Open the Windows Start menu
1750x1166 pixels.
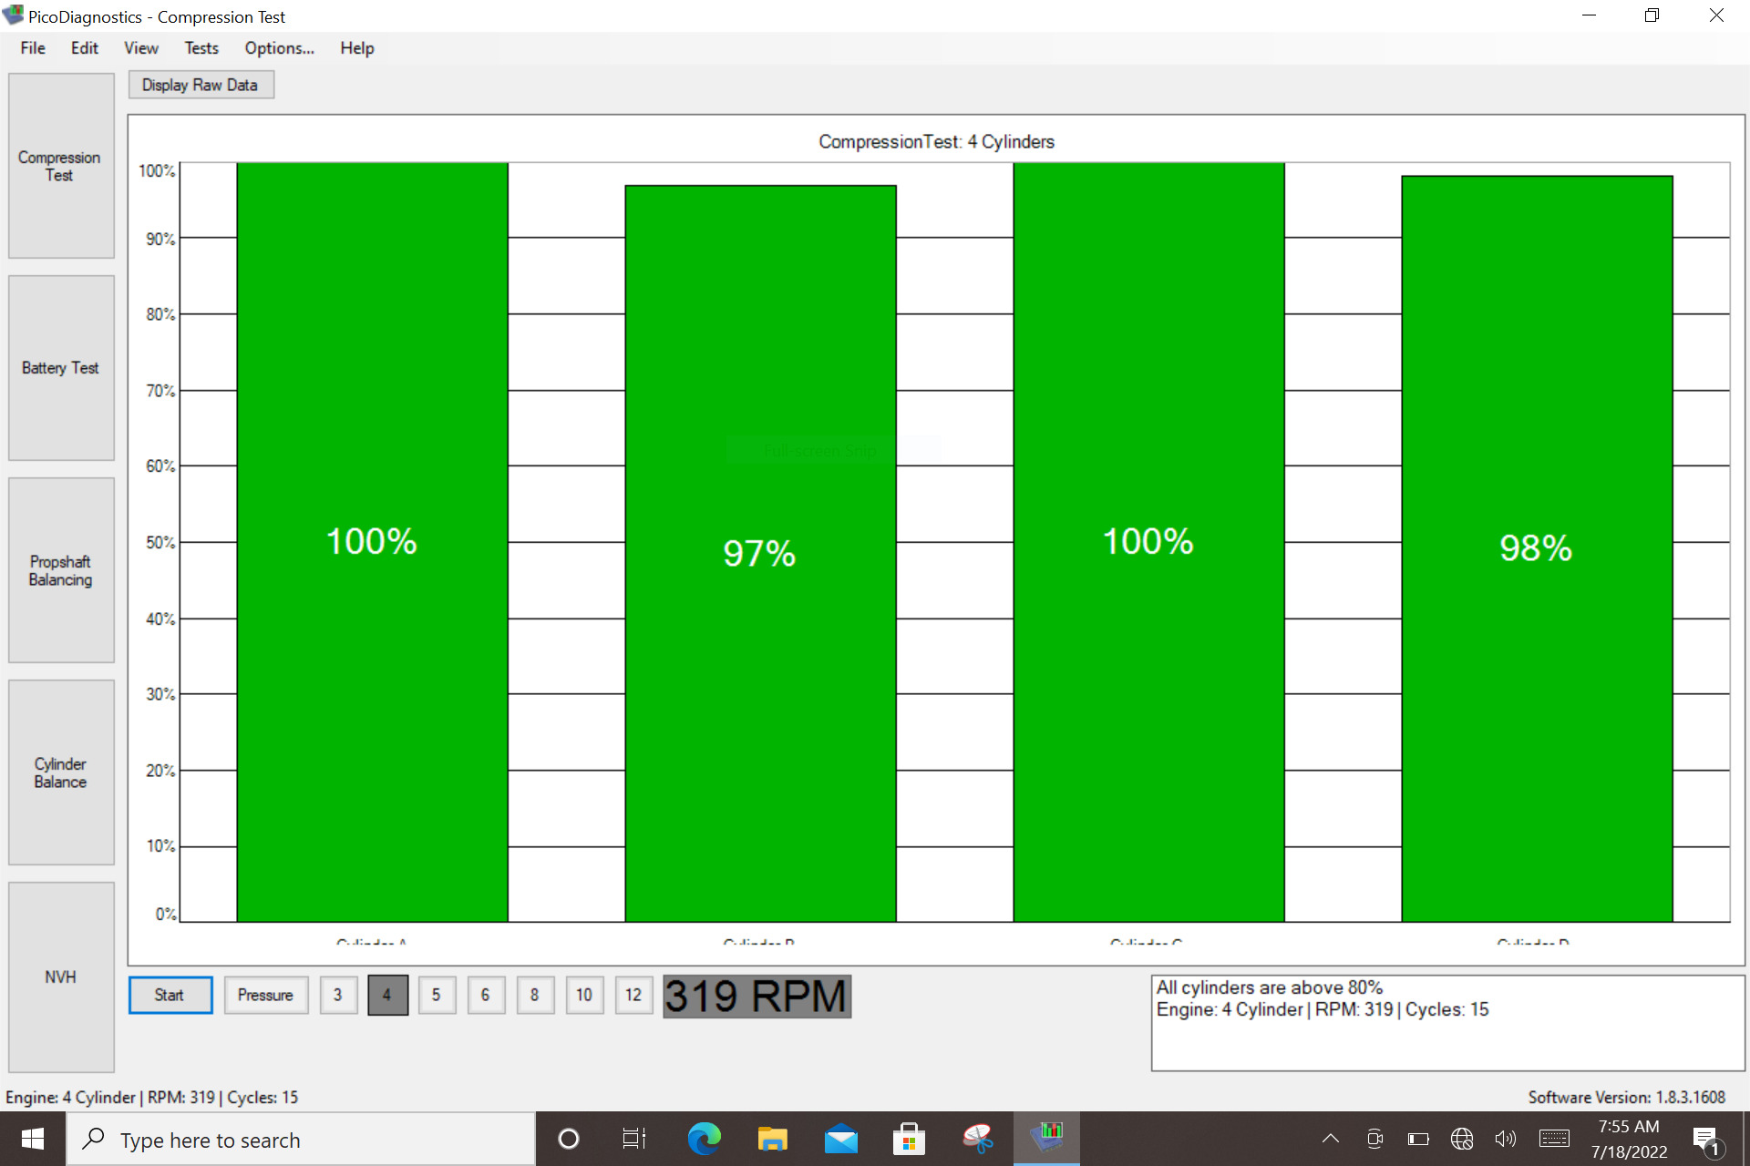(x=33, y=1139)
